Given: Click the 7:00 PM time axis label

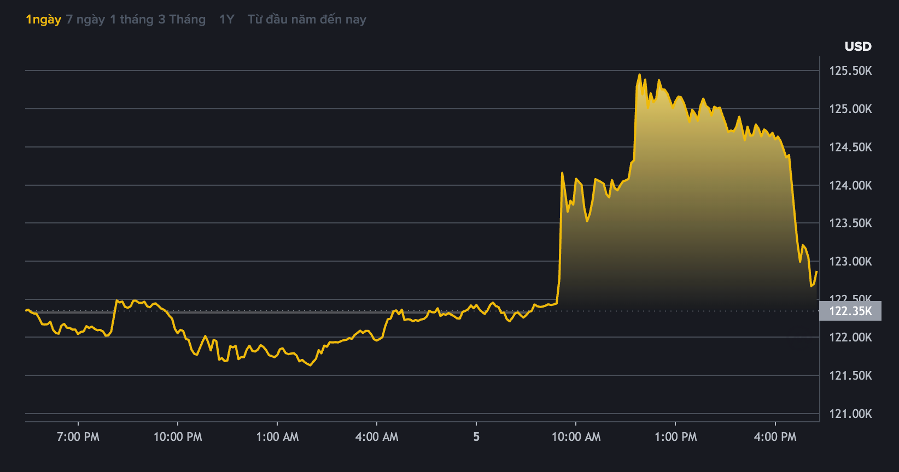Looking at the screenshot, I should 78,436.
